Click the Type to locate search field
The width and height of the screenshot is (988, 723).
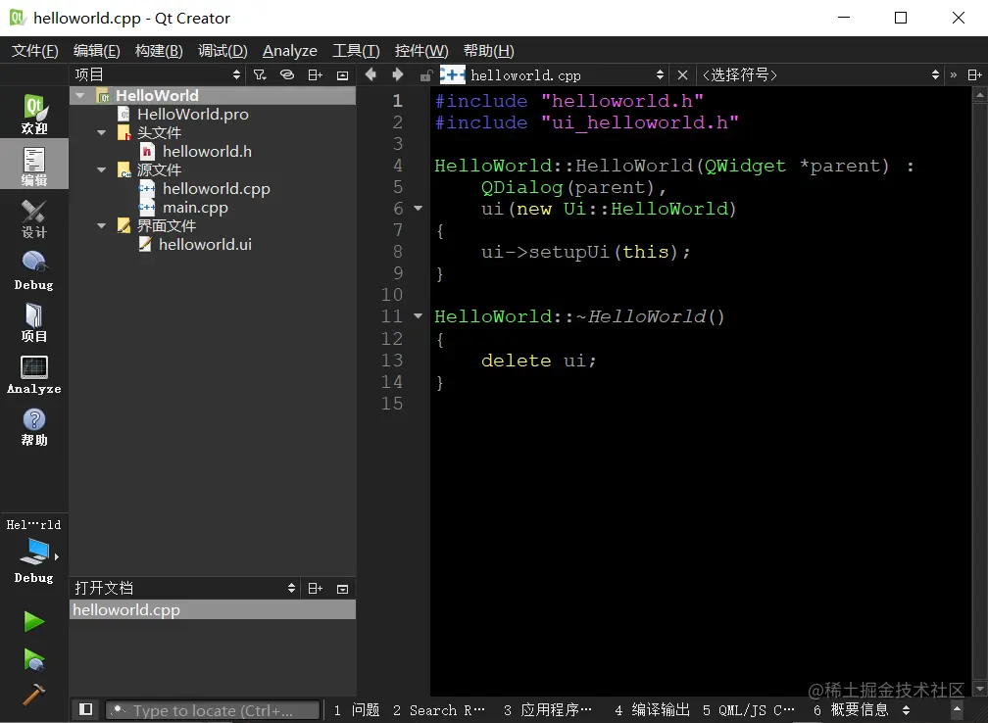coord(213,710)
